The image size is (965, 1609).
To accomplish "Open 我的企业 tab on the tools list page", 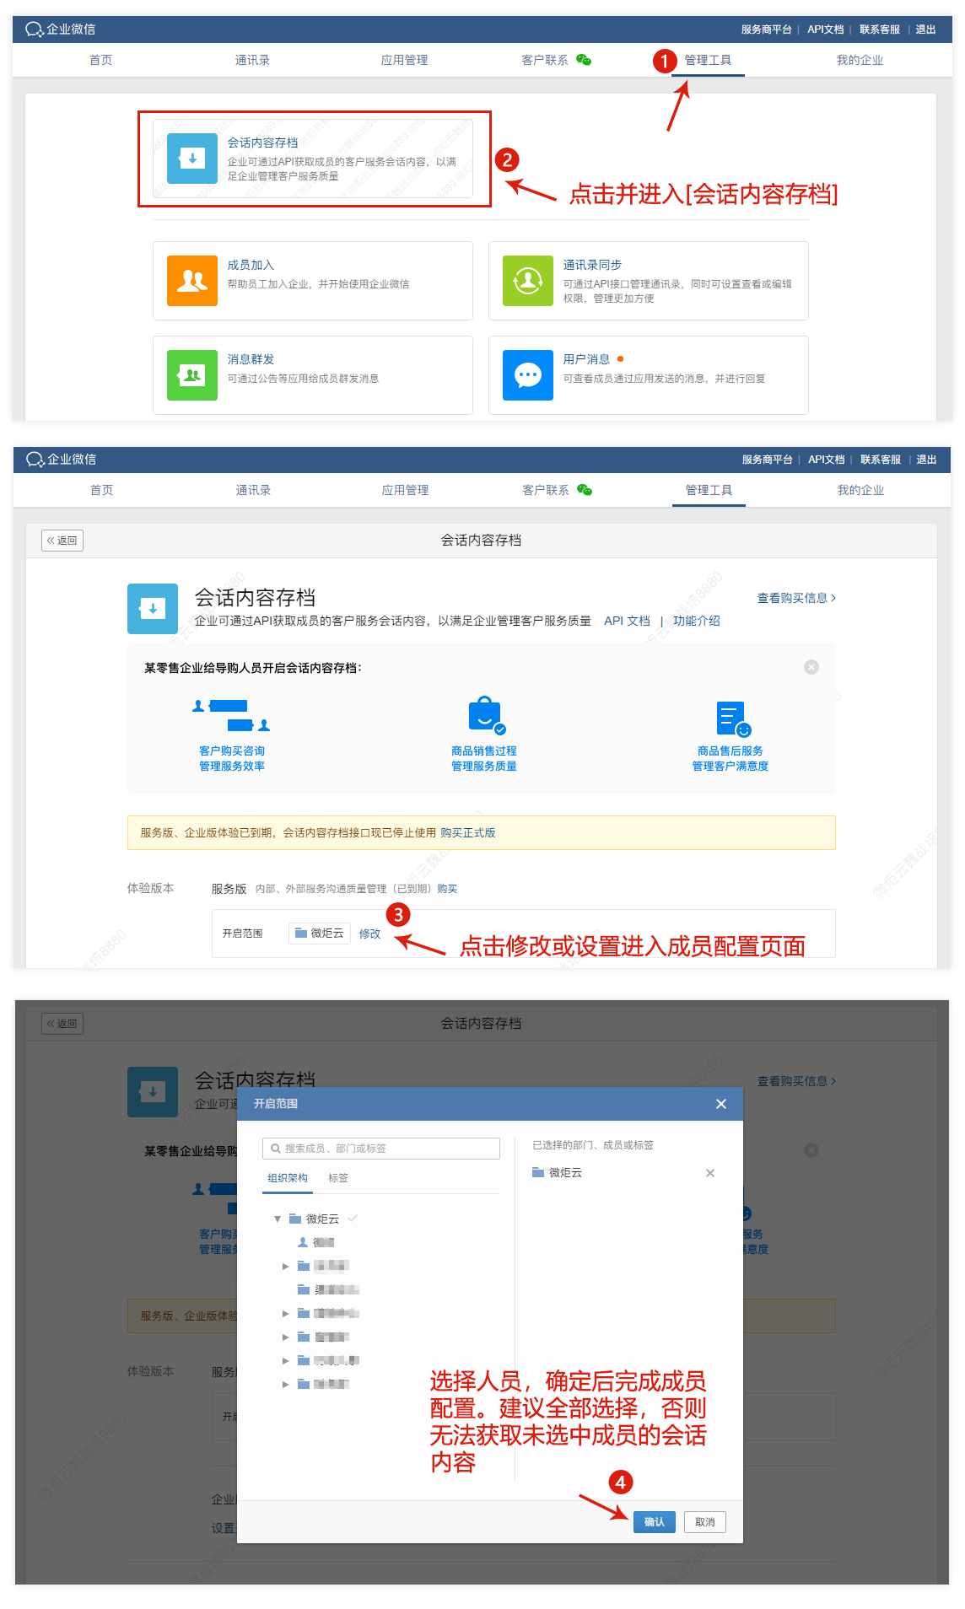I will (860, 60).
